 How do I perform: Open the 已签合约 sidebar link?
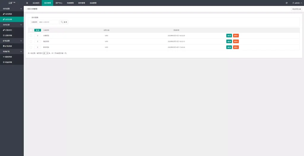[12, 30]
